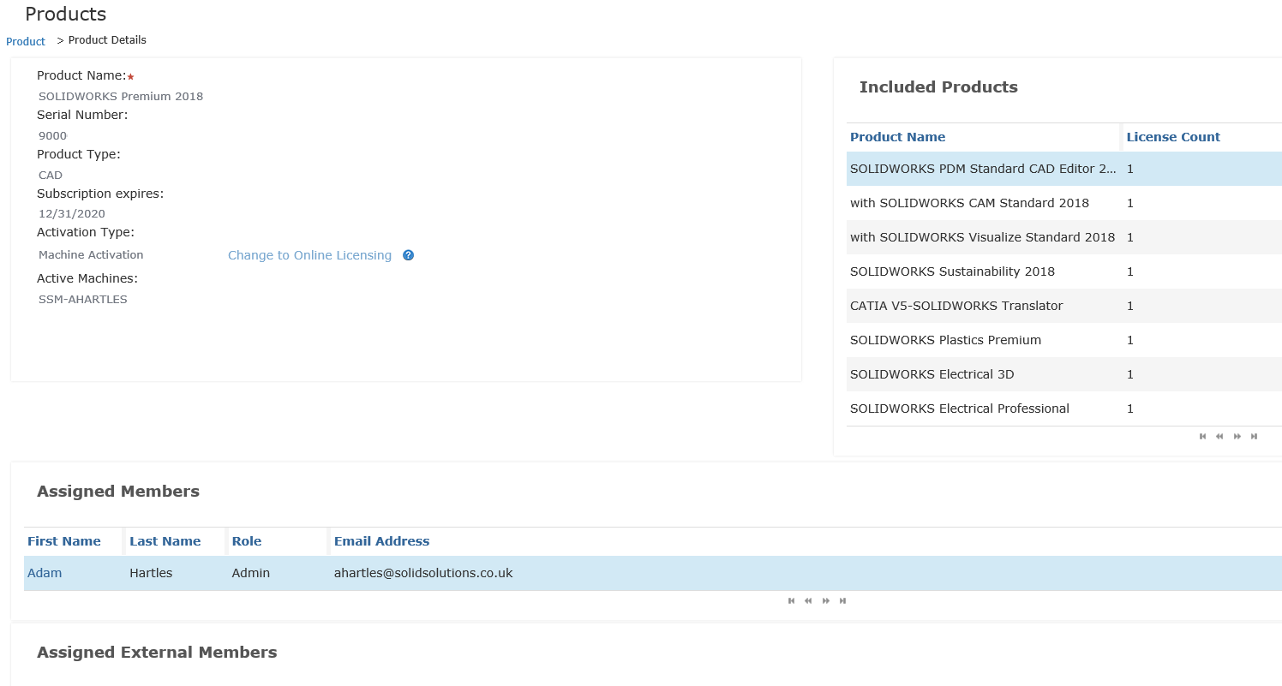Viewport: 1282px width, 686px height.
Task: Sort Assigned Members by Role column
Action: coord(247,541)
